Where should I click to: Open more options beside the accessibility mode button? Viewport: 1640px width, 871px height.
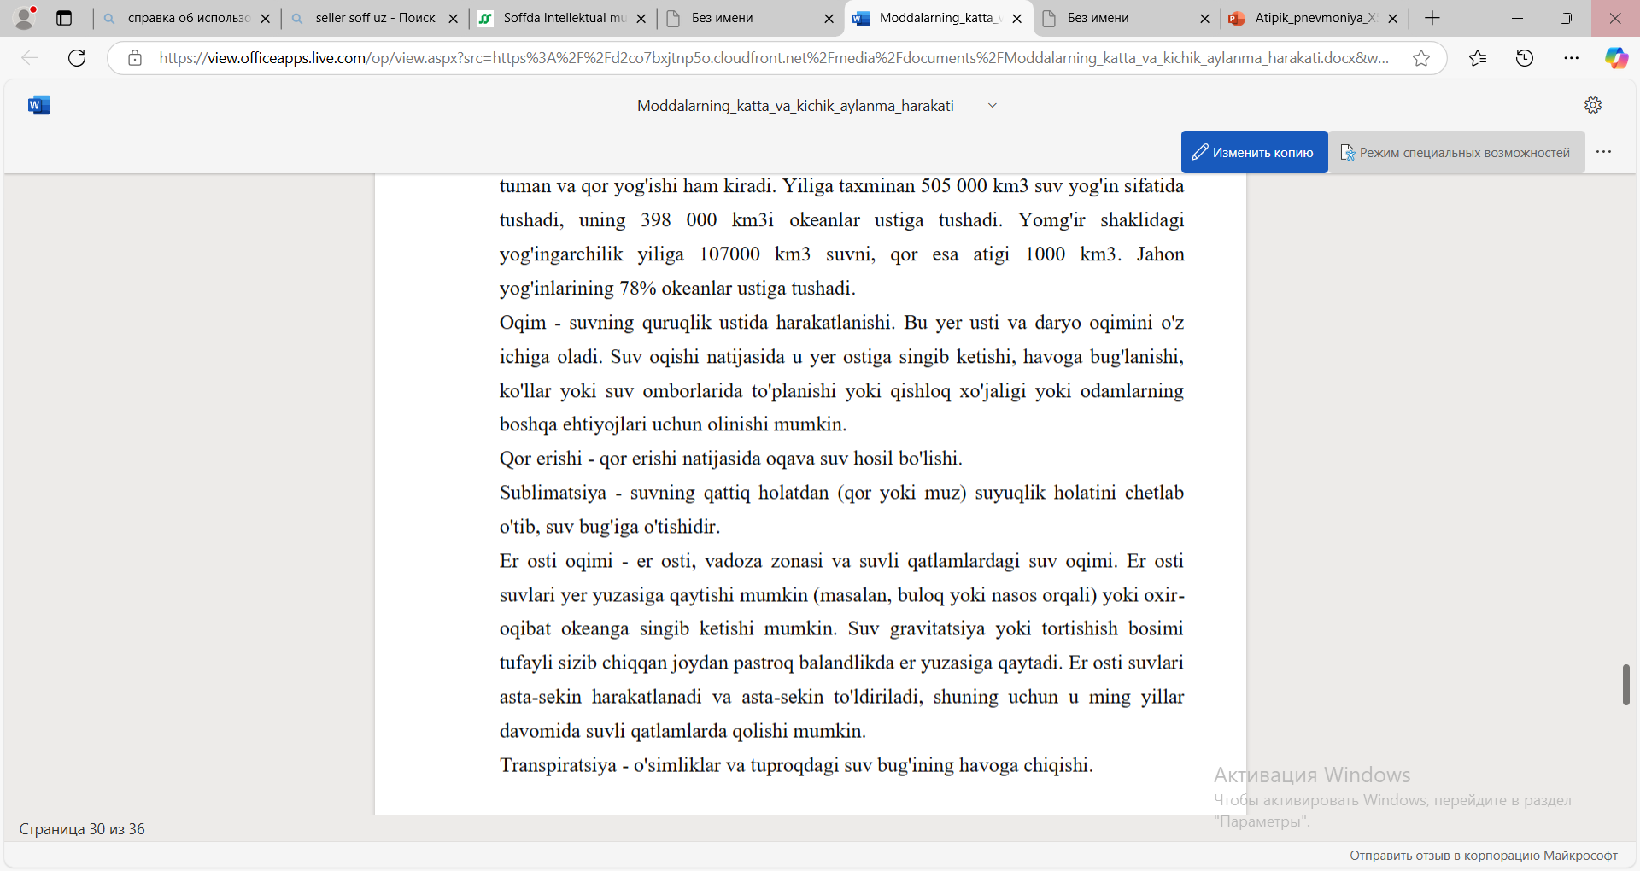(1603, 152)
